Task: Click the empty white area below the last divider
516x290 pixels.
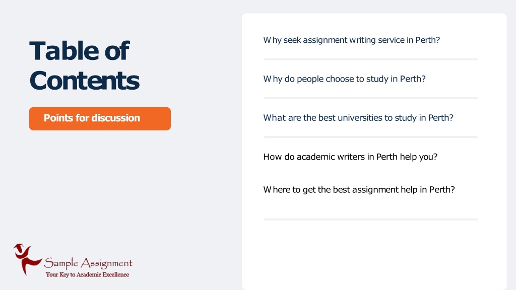Action: [374, 255]
